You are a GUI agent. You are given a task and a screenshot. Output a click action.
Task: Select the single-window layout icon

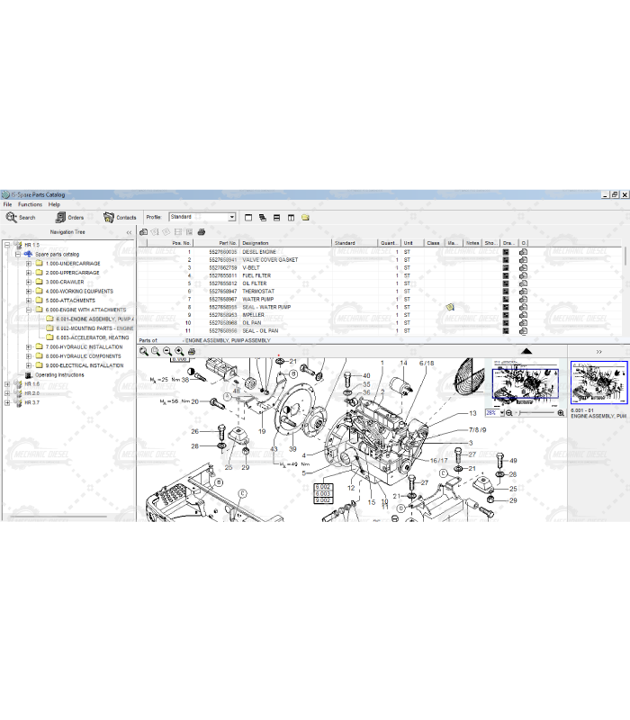(248, 217)
